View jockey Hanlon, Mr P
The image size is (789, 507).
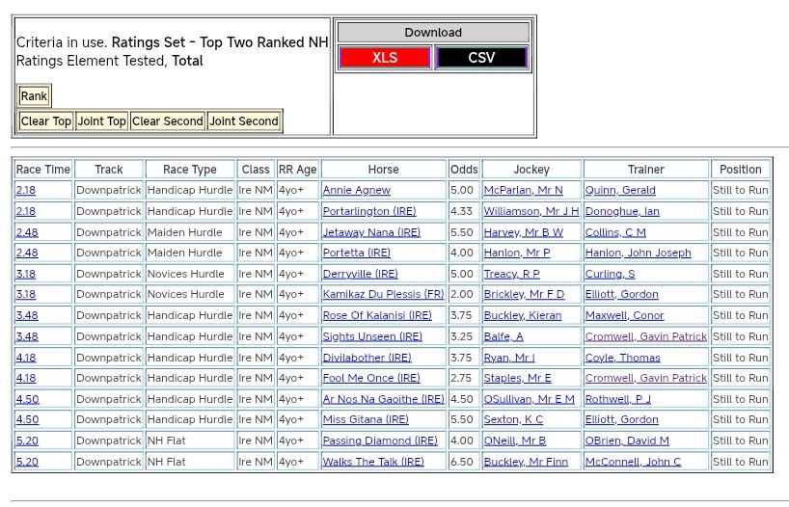click(516, 253)
